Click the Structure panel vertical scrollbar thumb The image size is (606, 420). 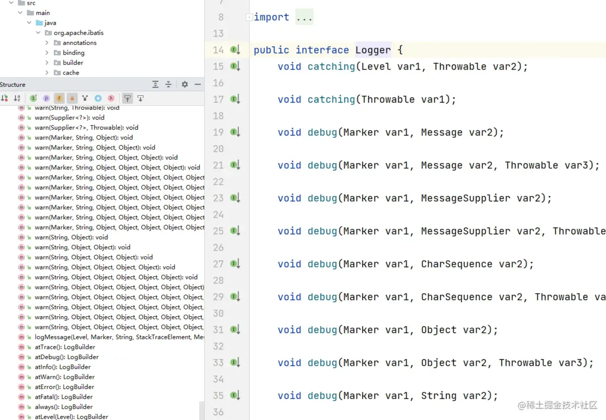pos(201,410)
